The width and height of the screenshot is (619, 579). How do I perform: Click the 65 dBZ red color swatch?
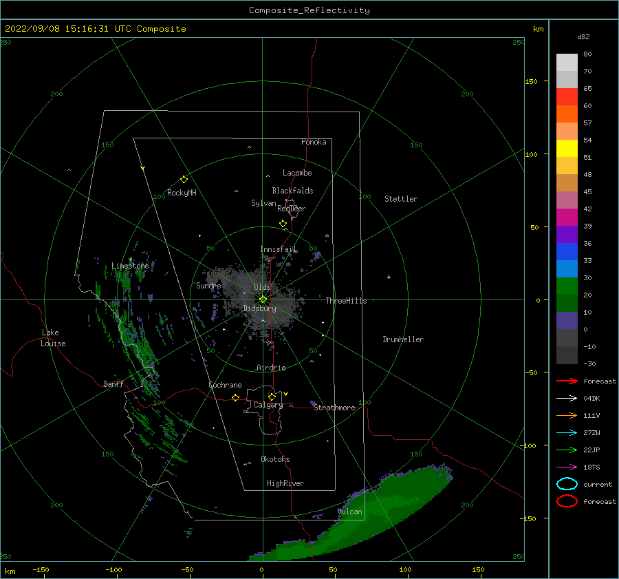(x=567, y=96)
